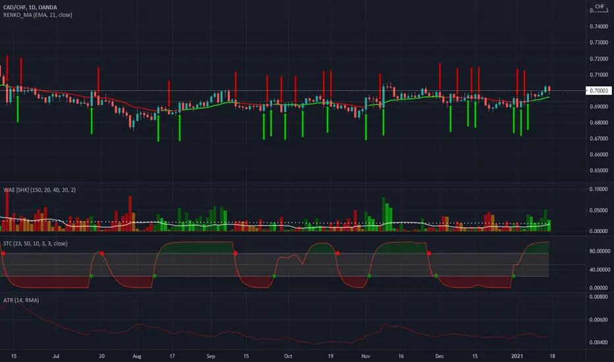
Task: Click the Aug label on the time axis
Action: (x=136, y=356)
